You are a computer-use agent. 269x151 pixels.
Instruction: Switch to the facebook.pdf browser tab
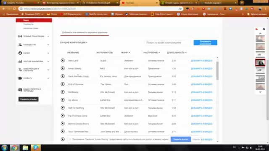click(x=100, y=3)
